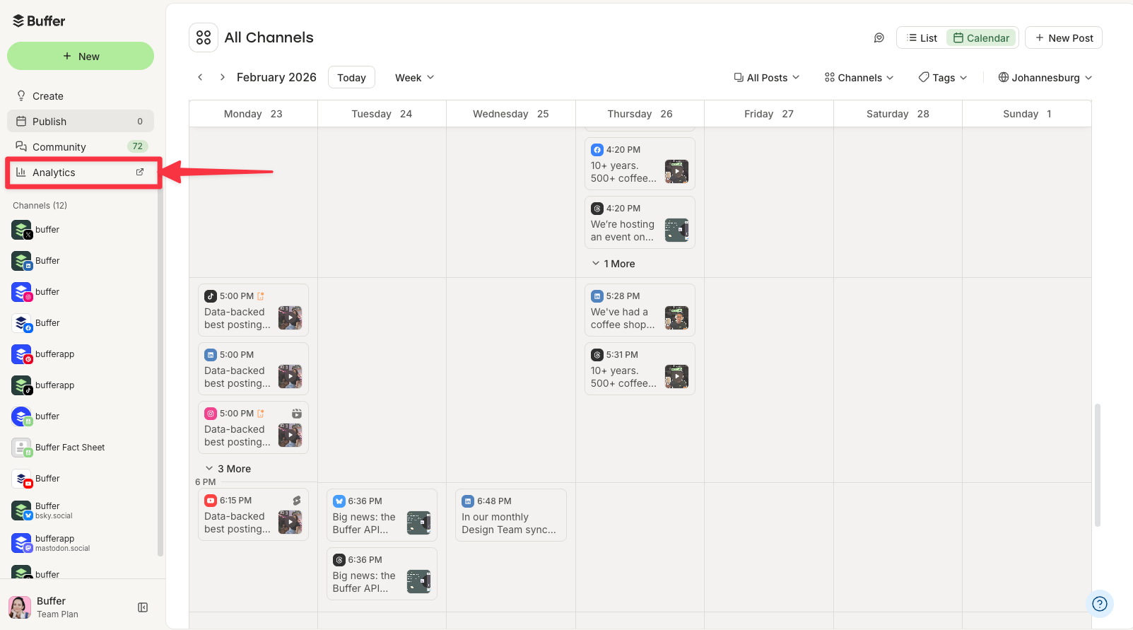Open the help question mark button
The width and height of the screenshot is (1133, 630).
click(x=1100, y=604)
